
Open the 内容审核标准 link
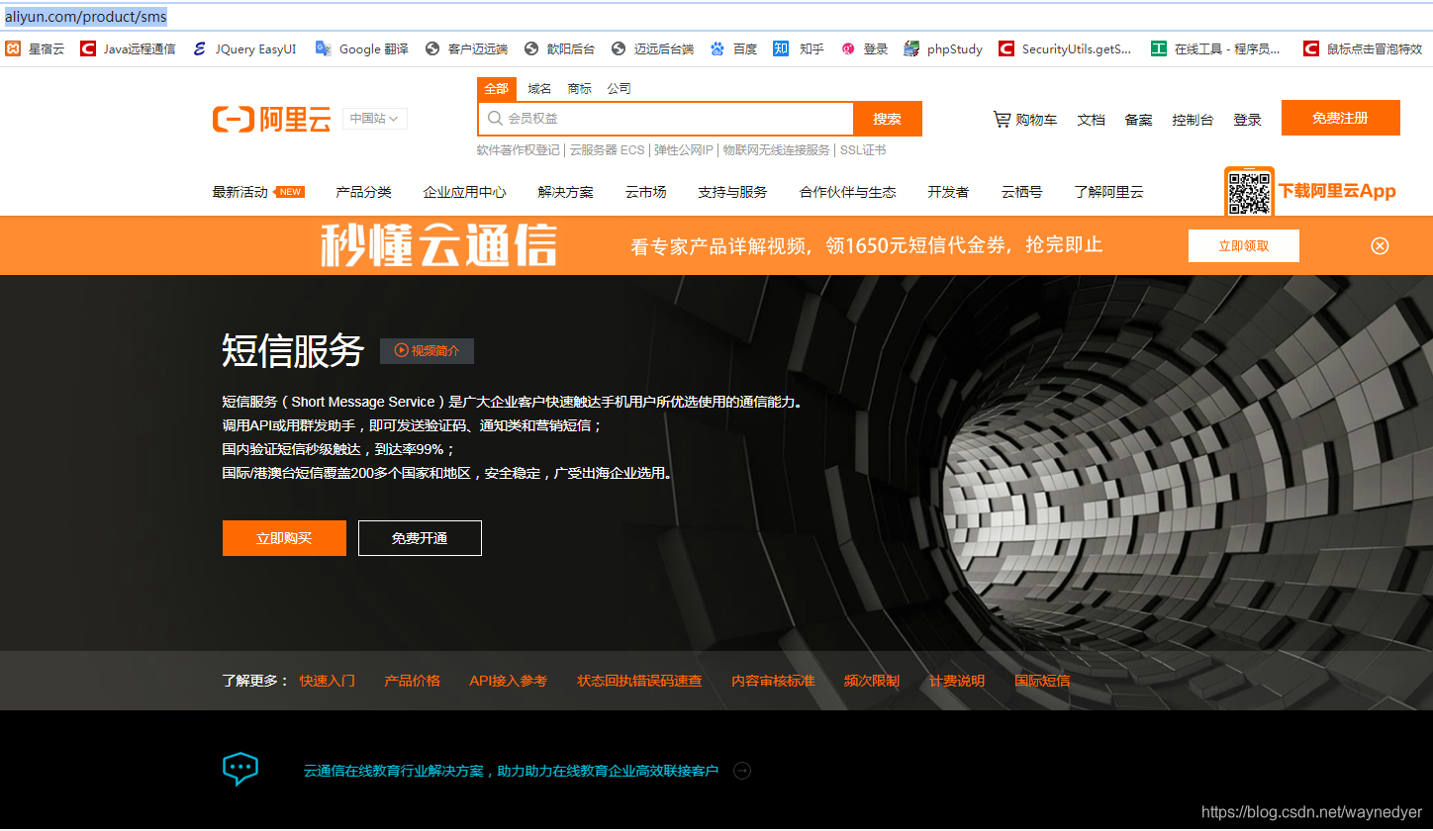773,681
